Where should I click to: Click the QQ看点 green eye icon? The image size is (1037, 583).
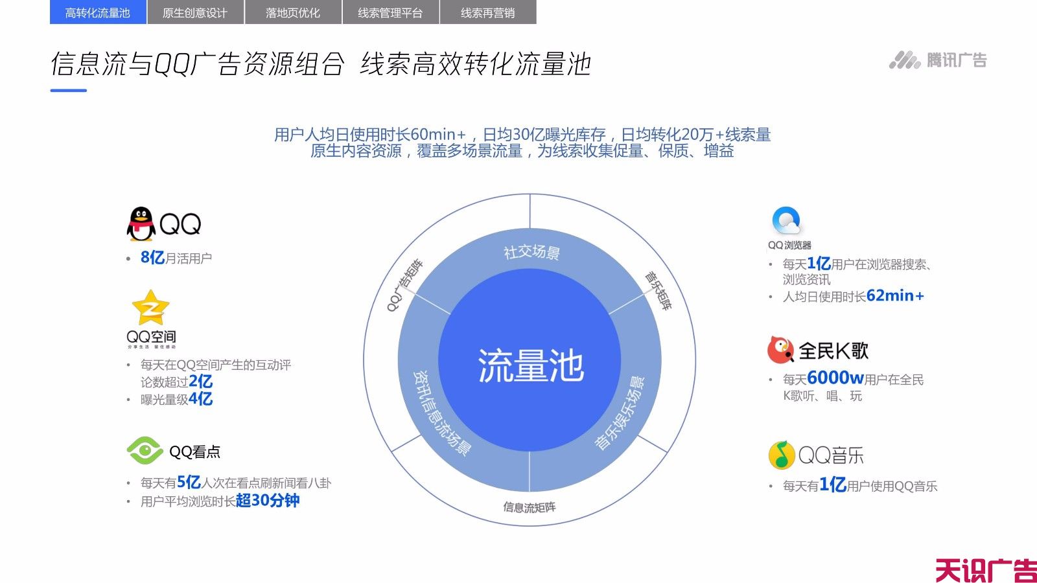point(144,451)
